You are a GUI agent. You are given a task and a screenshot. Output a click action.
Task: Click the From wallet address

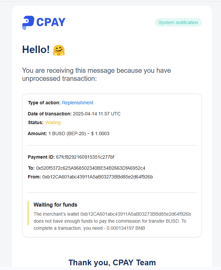coord(97,177)
